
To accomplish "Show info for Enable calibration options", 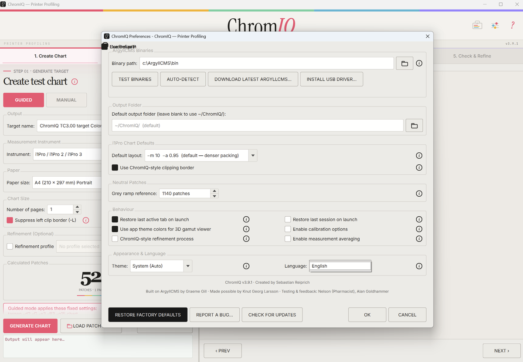I will (x=419, y=229).
